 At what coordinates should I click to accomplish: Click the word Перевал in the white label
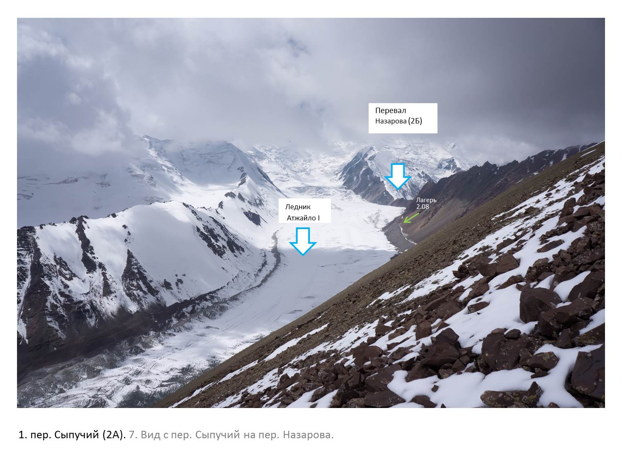point(391,111)
